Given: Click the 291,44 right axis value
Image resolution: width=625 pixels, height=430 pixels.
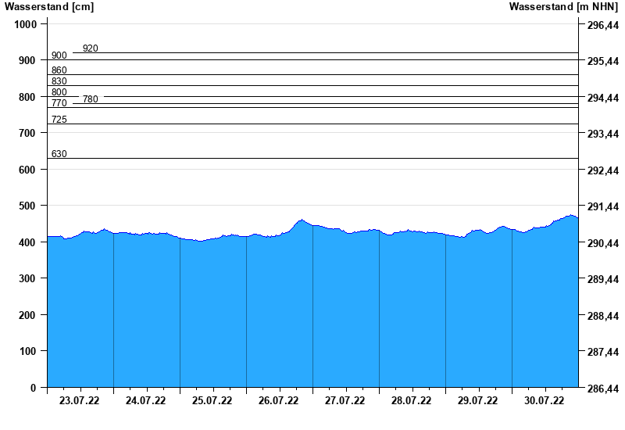Looking at the screenshot, I should [x=603, y=206].
